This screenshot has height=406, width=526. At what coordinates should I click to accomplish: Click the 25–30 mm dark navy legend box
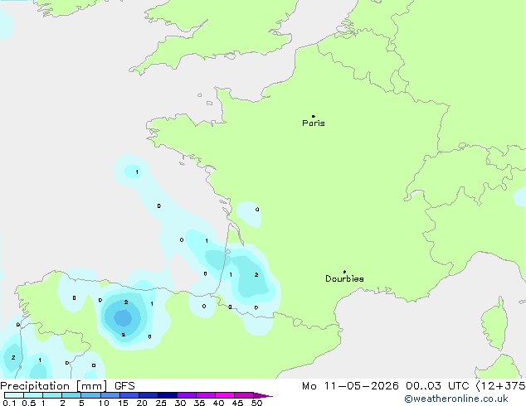point(168,395)
